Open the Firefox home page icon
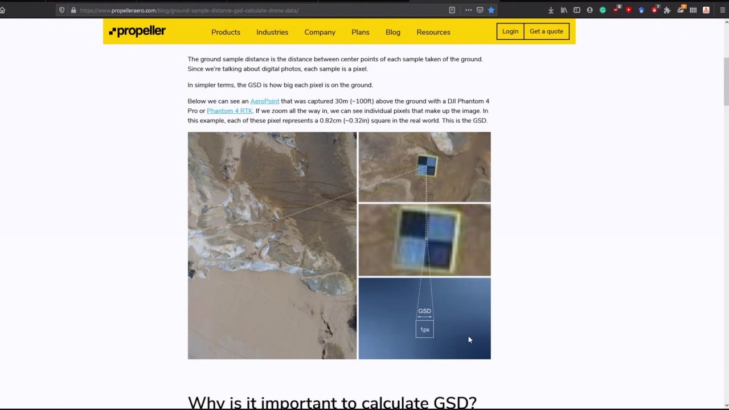729x410 pixels. pyautogui.click(x=2, y=10)
